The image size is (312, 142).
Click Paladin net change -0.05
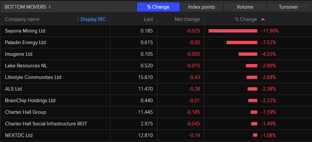[x=195, y=42]
